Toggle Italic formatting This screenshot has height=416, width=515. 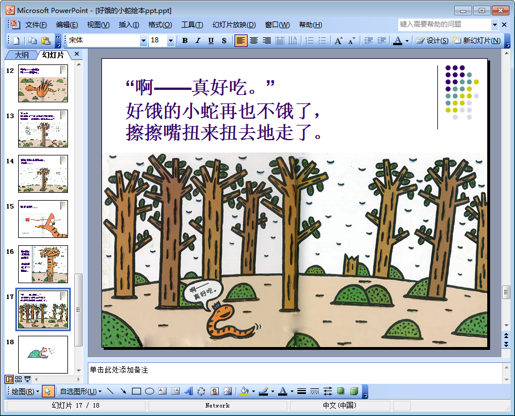[x=198, y=41]
